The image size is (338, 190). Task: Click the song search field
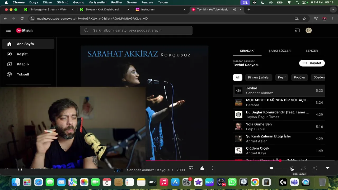coord(136,30)
